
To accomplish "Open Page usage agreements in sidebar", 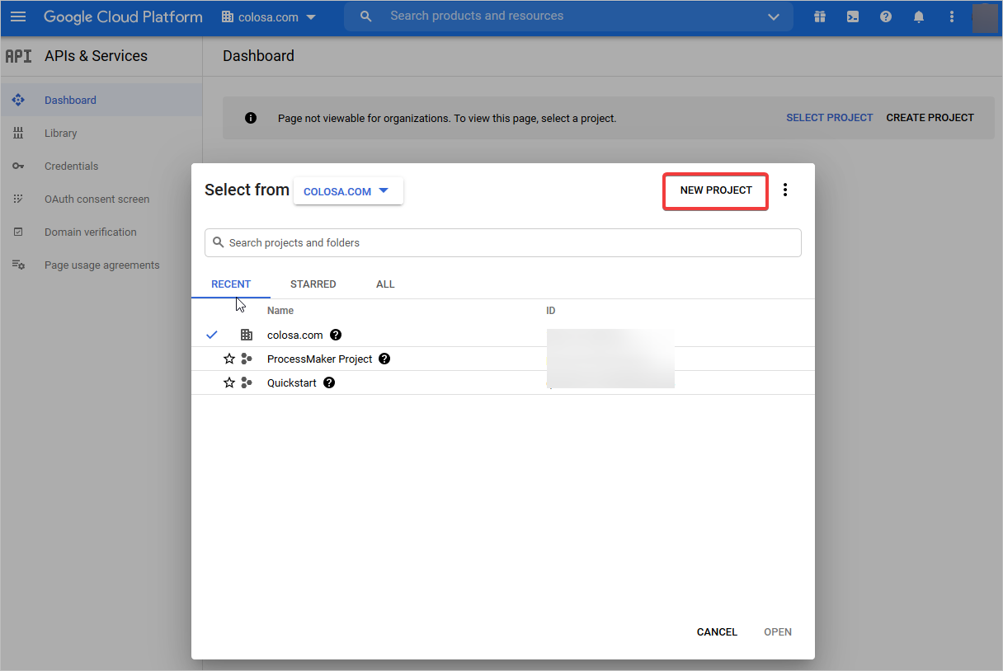I will tap(101, 265).
